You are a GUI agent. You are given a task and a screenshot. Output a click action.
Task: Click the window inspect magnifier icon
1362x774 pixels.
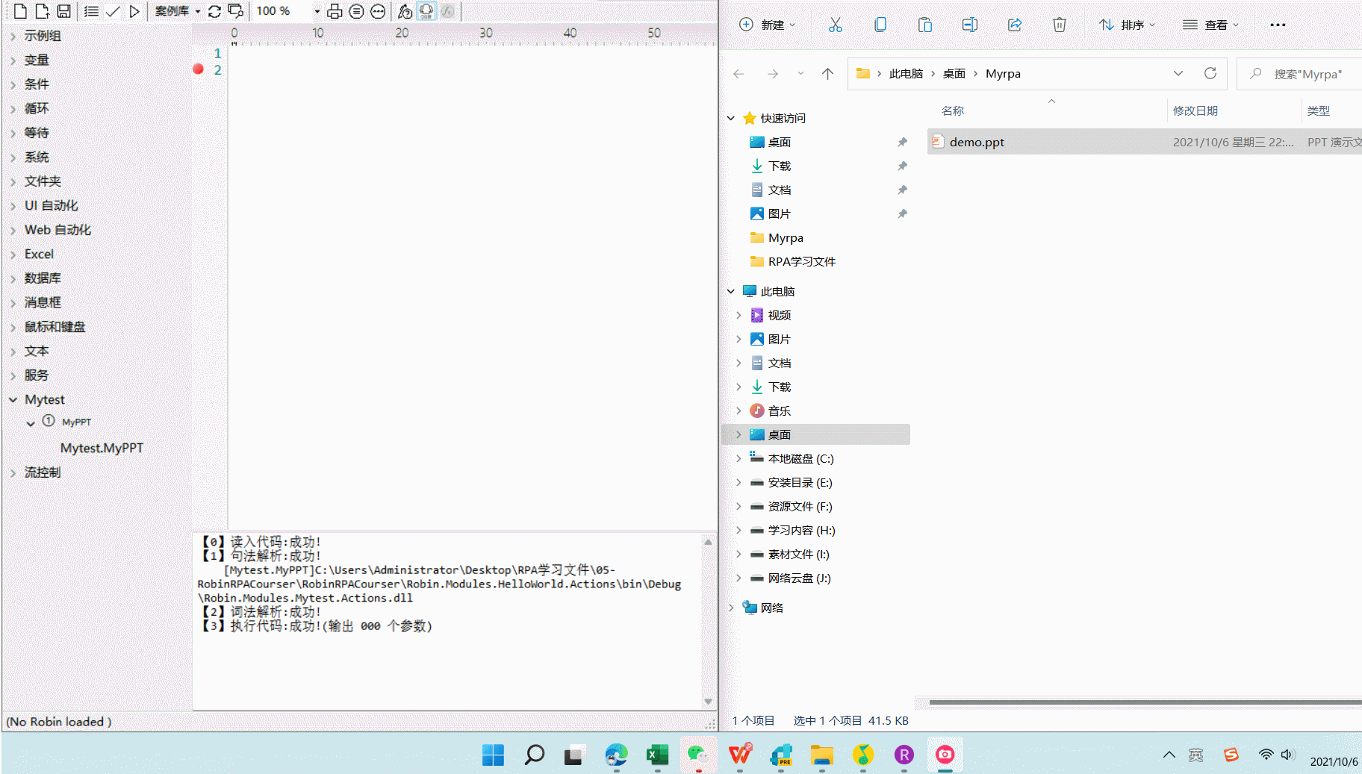236,11
